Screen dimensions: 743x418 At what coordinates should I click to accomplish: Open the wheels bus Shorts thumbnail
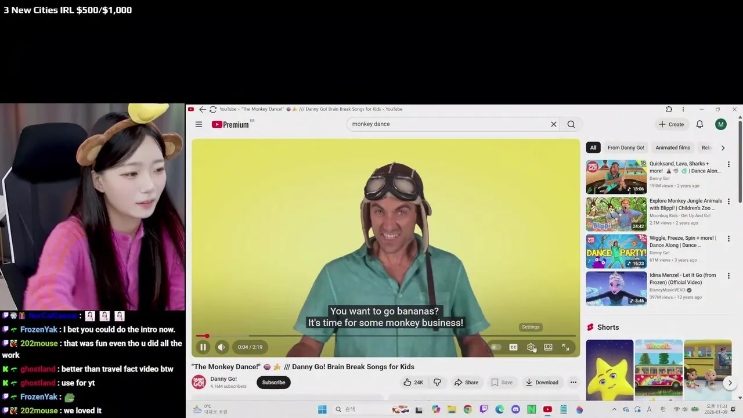pos(659,369)
